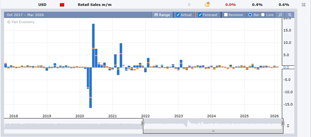Click the alert bell icon
Screen dimensions: 311x137
pos(189,4)
